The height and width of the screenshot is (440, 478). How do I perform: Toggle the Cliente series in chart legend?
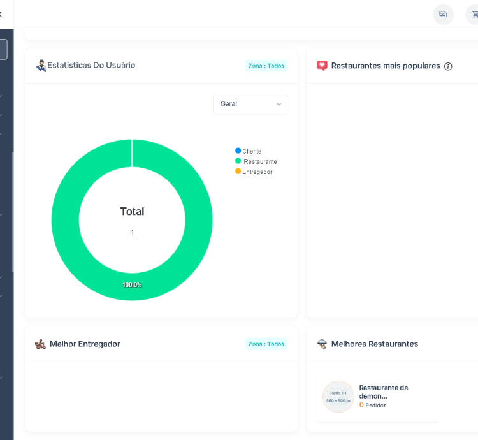click(x=249, y=151)
